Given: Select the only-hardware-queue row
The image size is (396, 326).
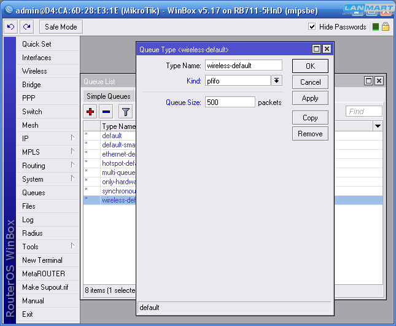Looking at the screenshot, I should (x=110, y=182).
